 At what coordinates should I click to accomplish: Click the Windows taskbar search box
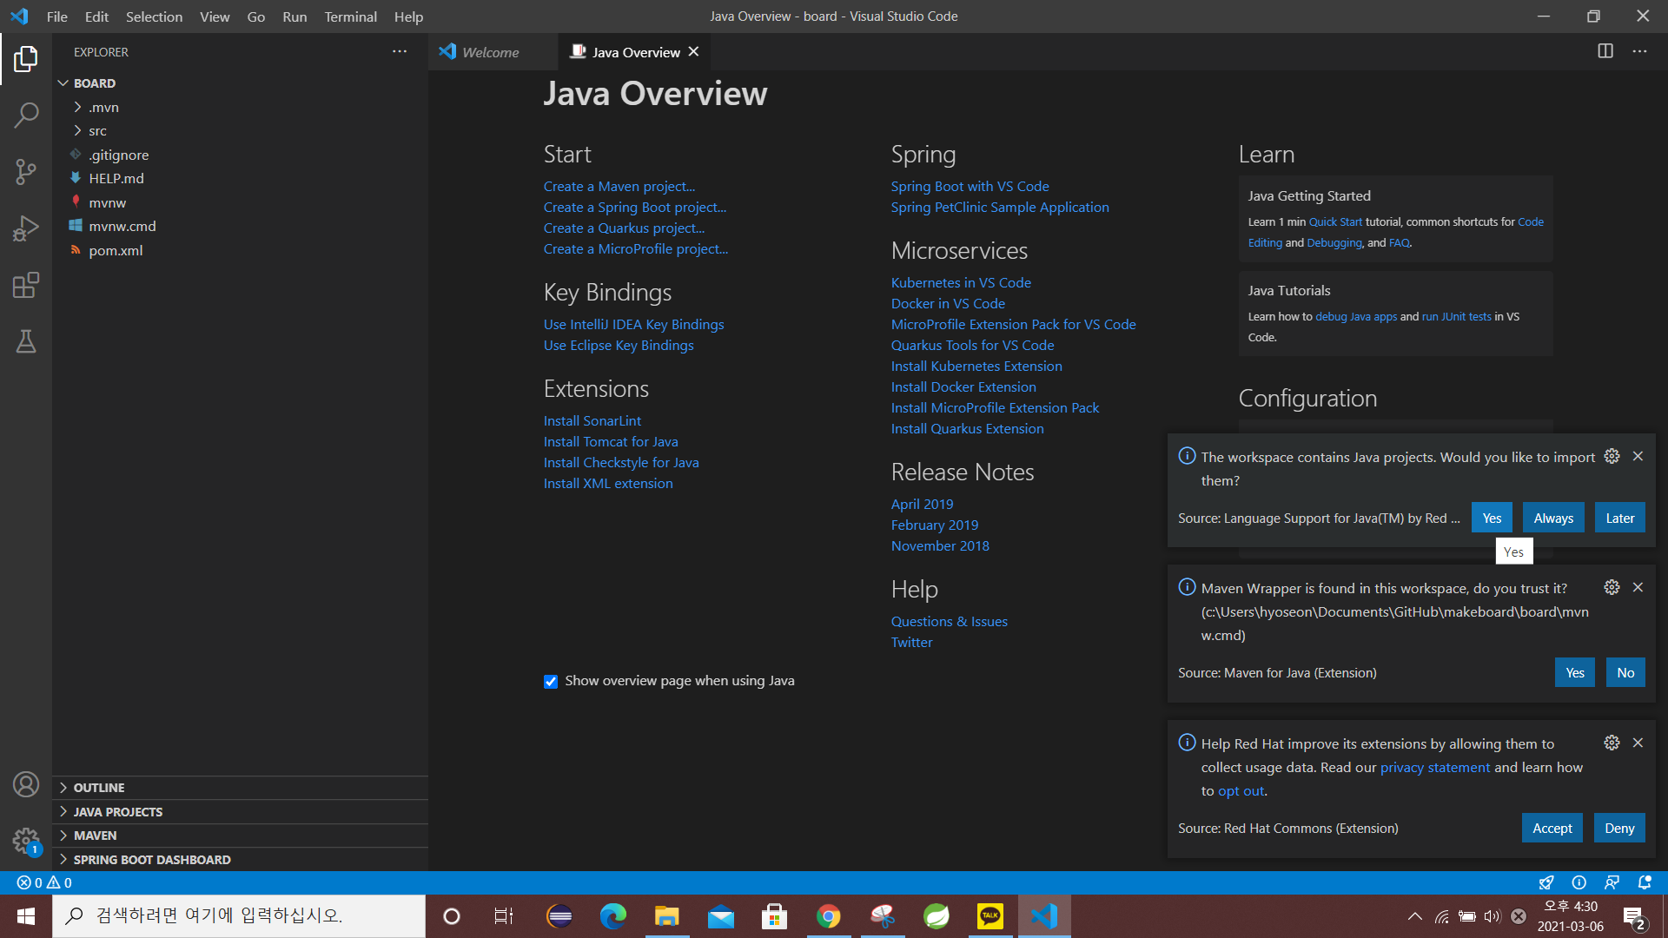(239, 915)
